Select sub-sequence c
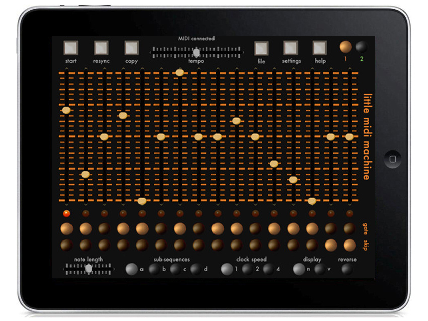 [x=175, y=269]
